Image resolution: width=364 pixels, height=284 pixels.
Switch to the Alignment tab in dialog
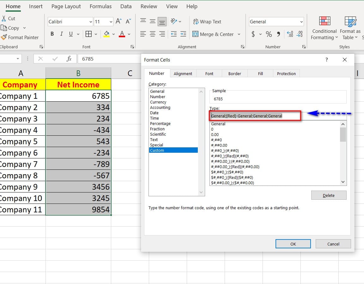pos(183,74)
